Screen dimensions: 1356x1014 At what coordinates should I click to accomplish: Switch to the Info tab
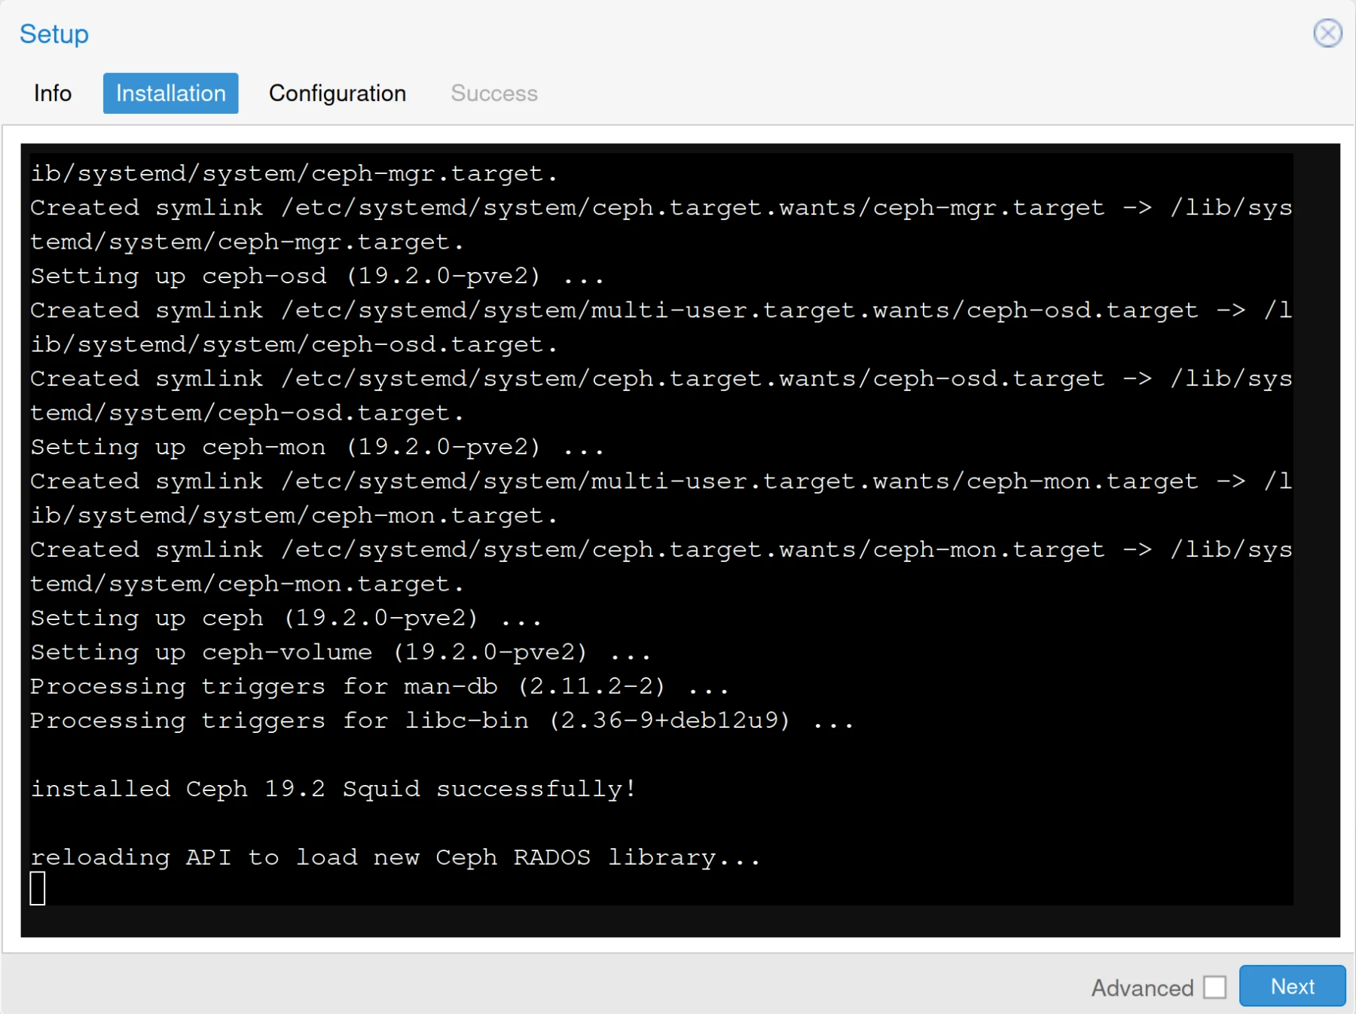point(52,93)
